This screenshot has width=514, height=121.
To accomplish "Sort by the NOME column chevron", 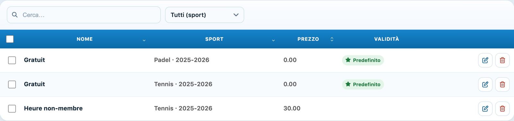I will pyautogui.click(x=144, y=40).
